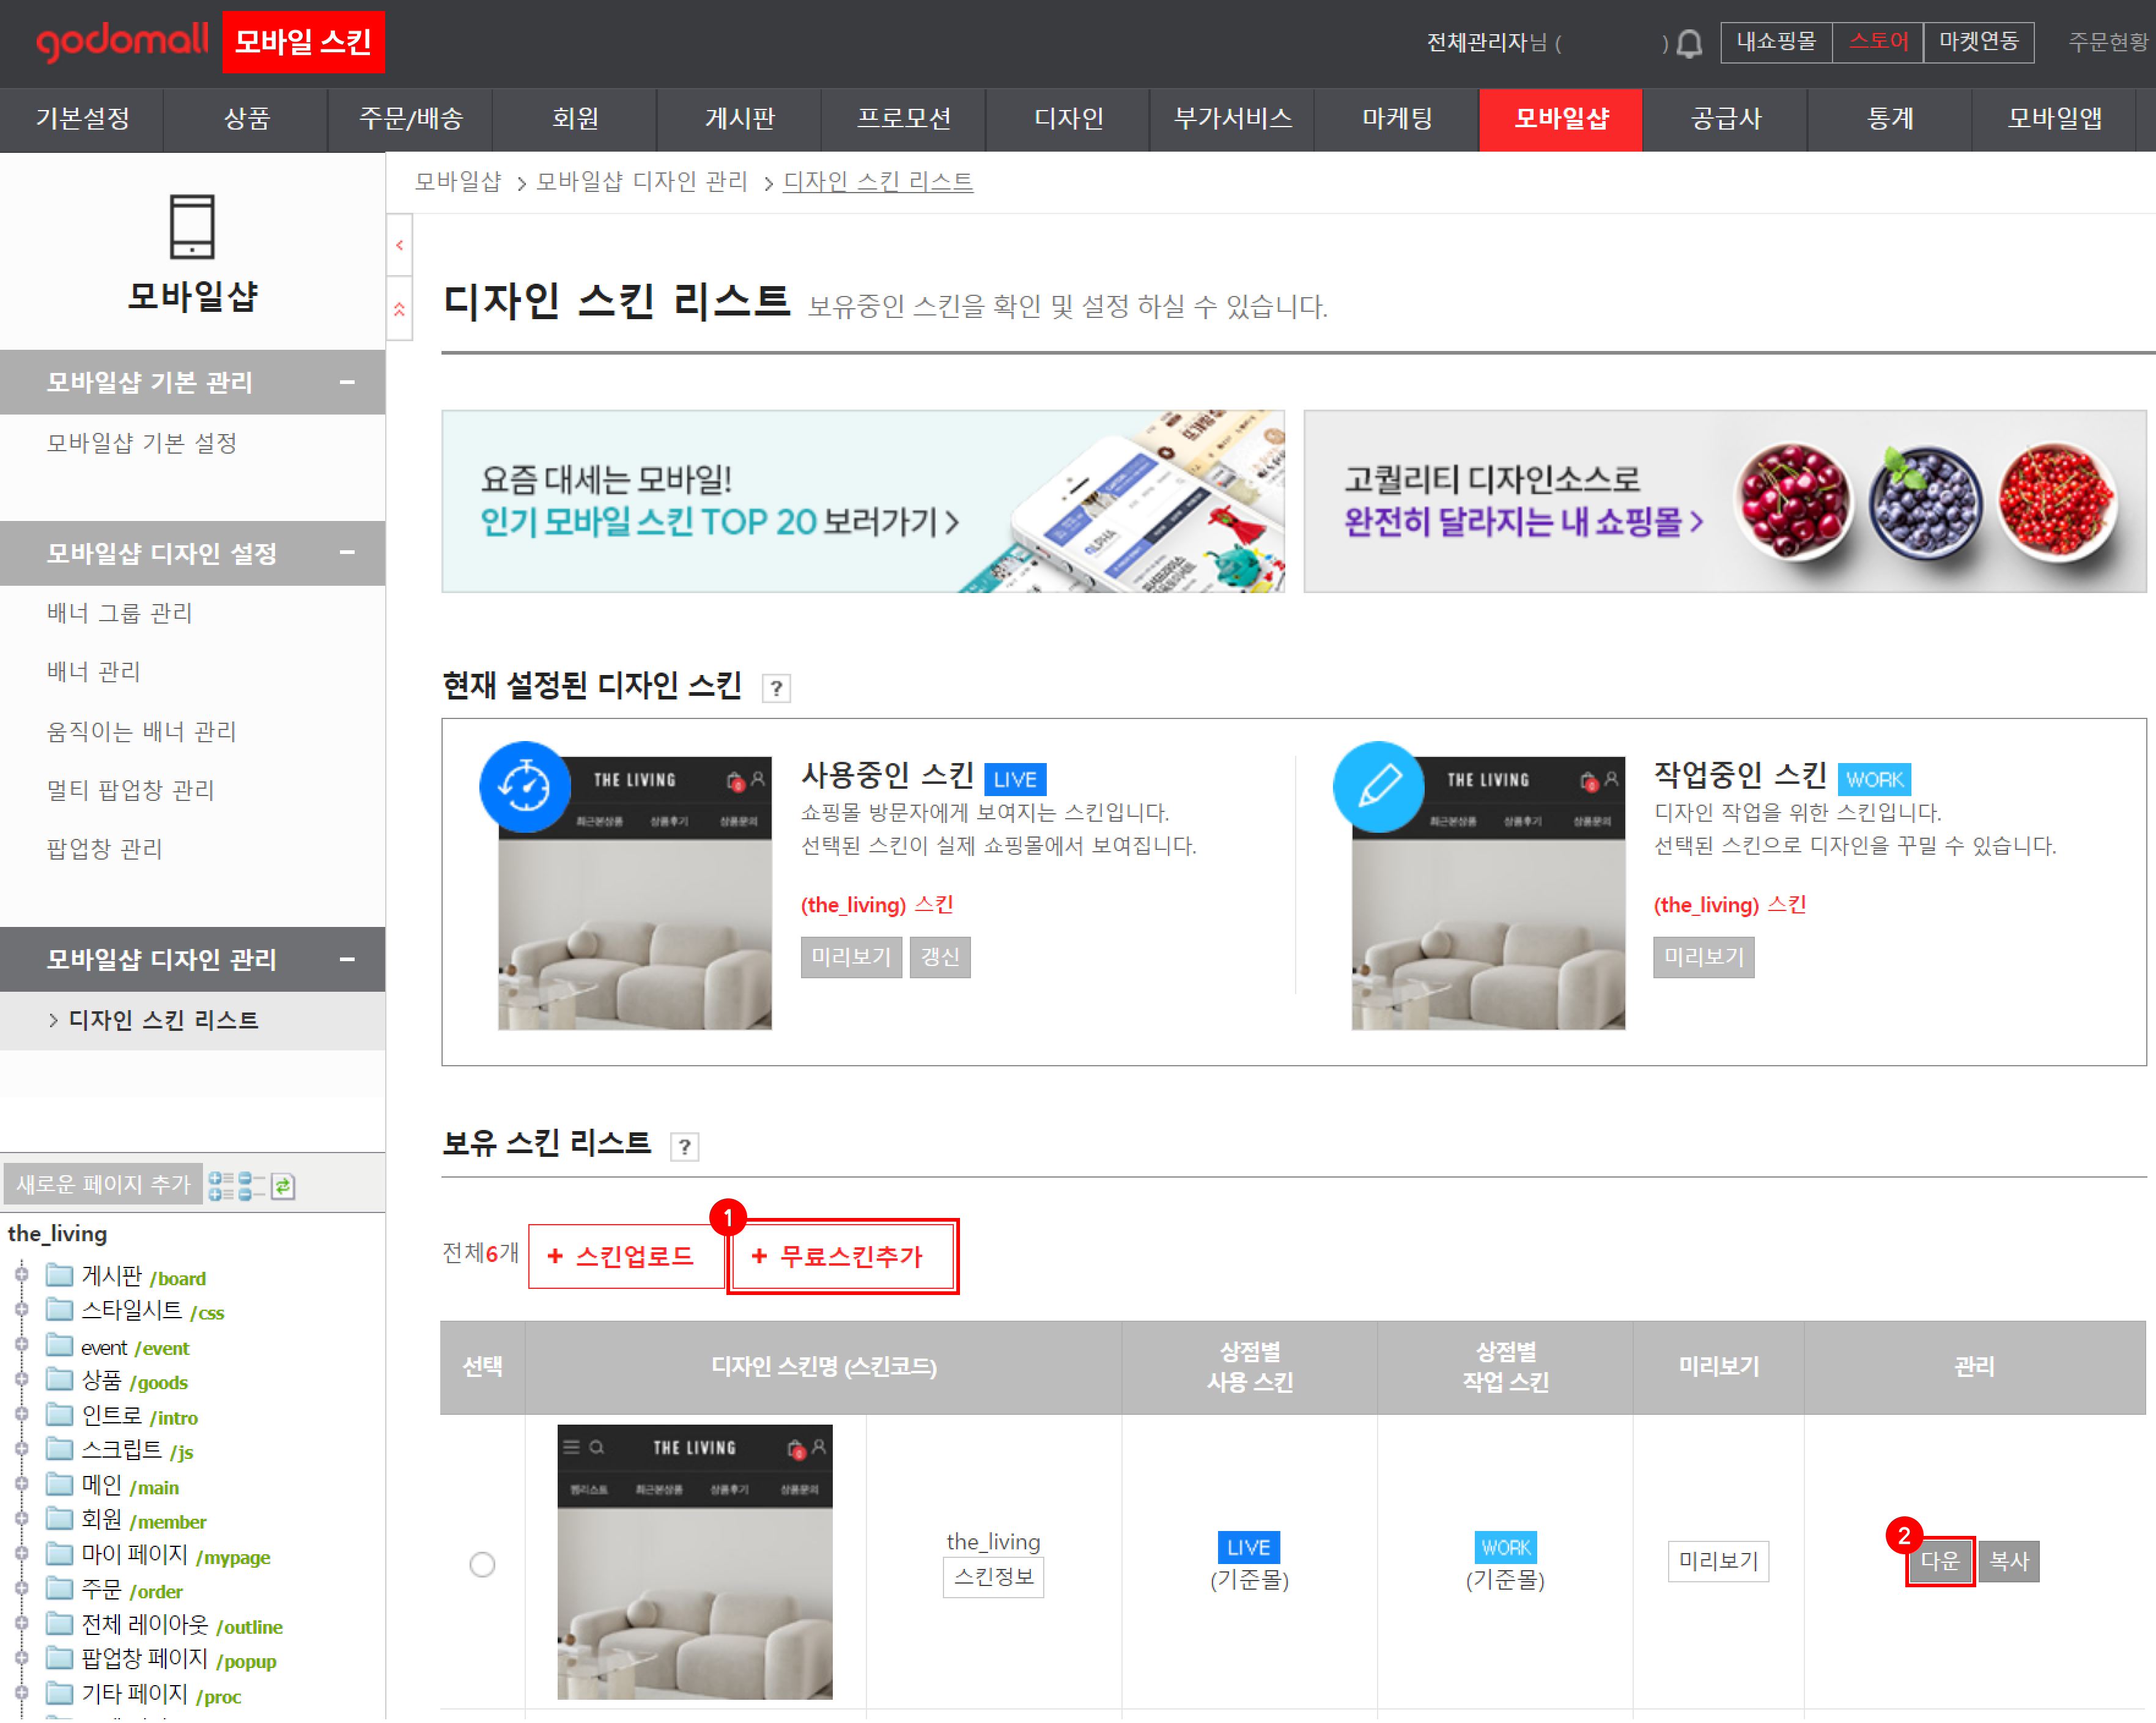Click the notification bell icon
The width and height of the screenshot is (2156, 1723).
click(1689, 44)
